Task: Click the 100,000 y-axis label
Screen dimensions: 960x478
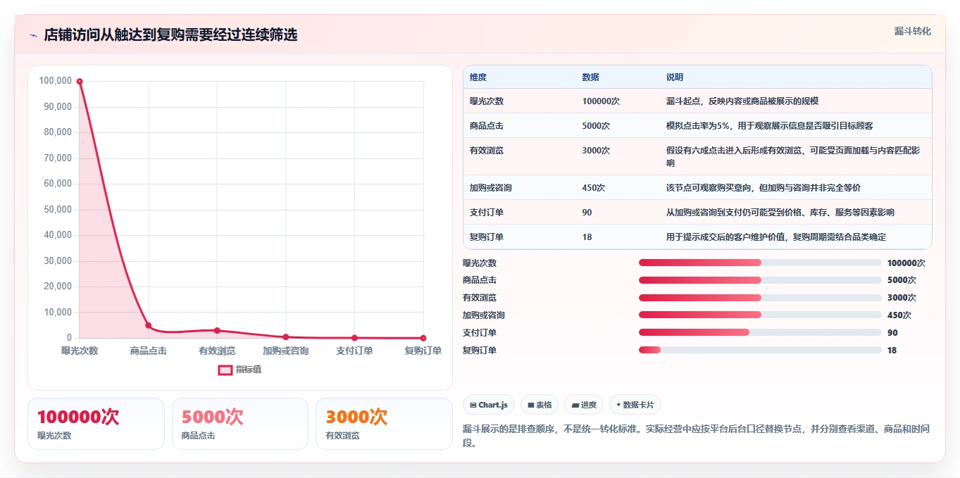Action: pyautogui.click(x=56, y=81)
